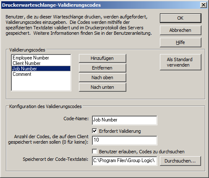Move selected code up with Nach oben
The width and height of the screenshot is (209, 178).
(x=102, y=77)
